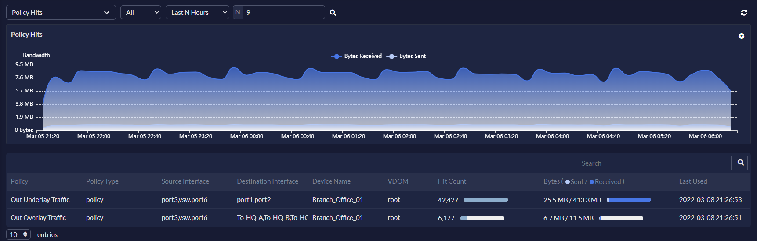Screen dimensions: 757x241
Task: Click the 6,177 hit count value
Action: pos(446,218)
